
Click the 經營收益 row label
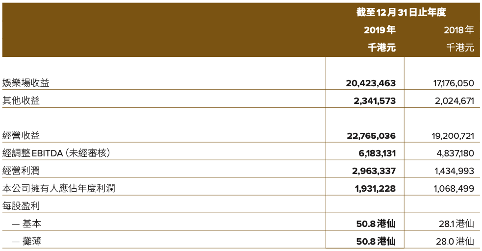tap(21, 135)
